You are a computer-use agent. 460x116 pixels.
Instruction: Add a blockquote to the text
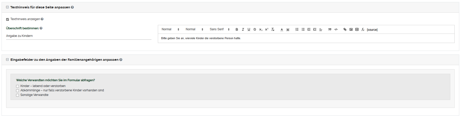coord(330,30)
